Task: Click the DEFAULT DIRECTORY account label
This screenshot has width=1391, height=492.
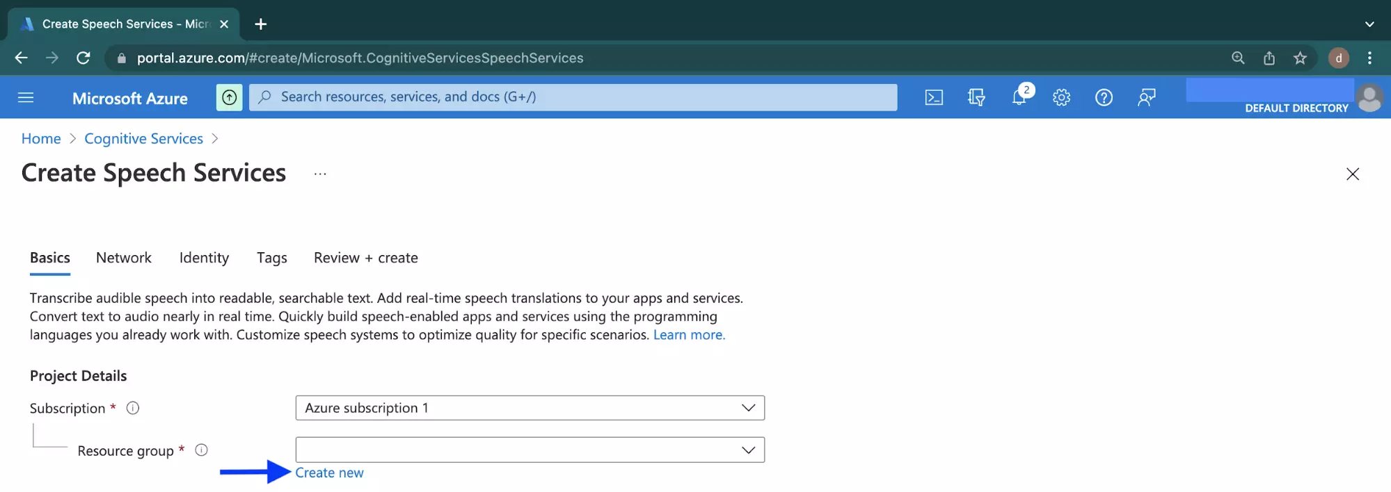Action: click(1296, 108)
